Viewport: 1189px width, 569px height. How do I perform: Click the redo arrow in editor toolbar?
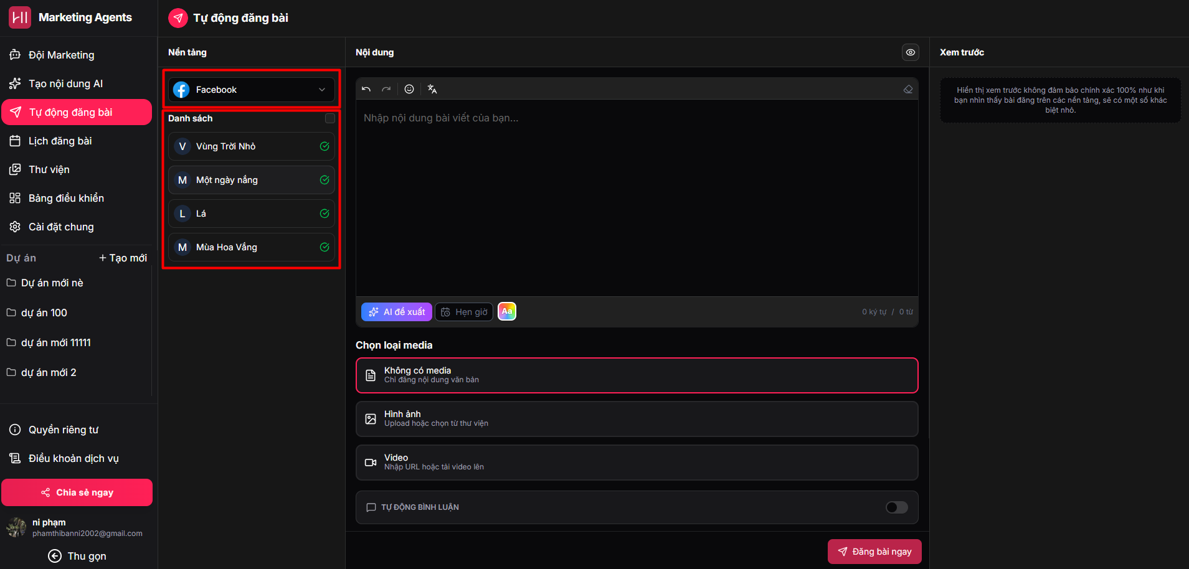(x=386, y=89)
